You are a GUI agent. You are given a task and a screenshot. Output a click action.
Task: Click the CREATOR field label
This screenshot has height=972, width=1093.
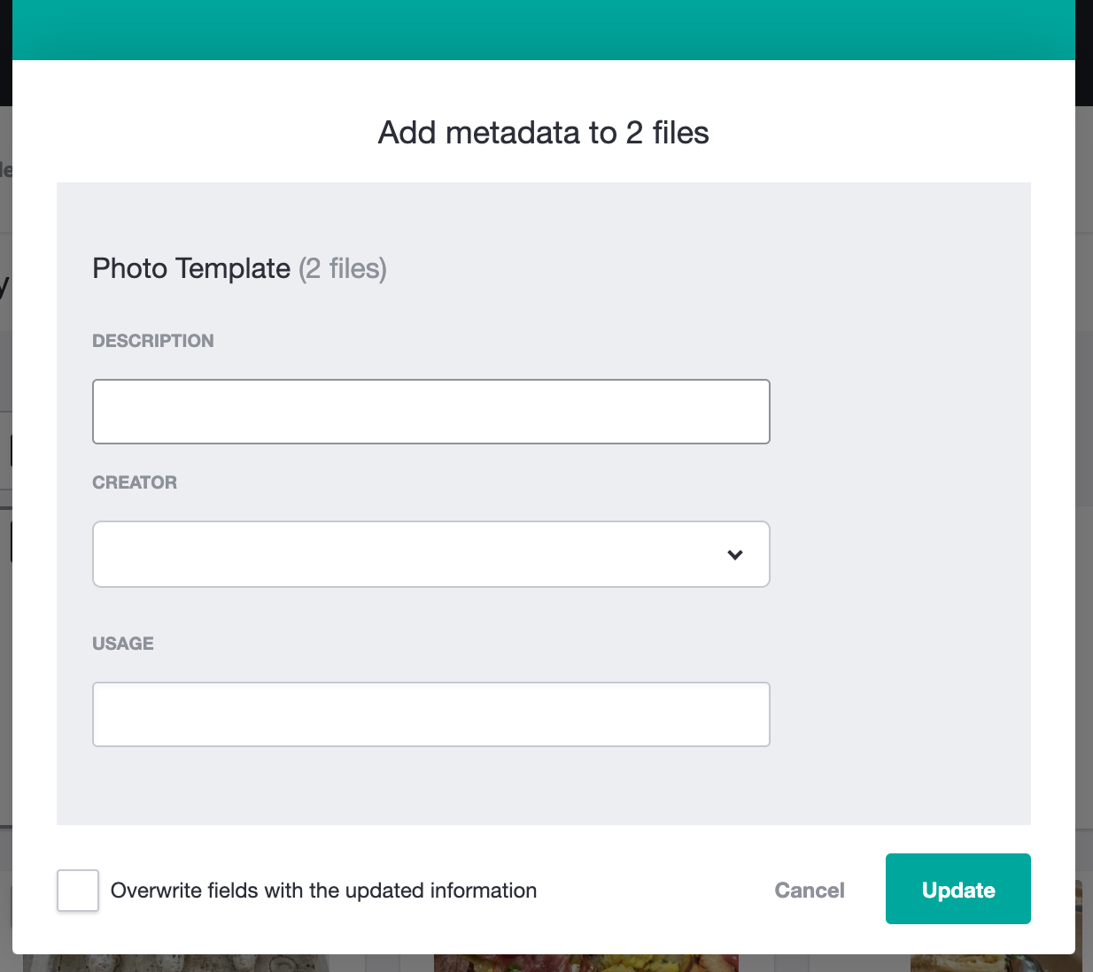tap(135, 482)
